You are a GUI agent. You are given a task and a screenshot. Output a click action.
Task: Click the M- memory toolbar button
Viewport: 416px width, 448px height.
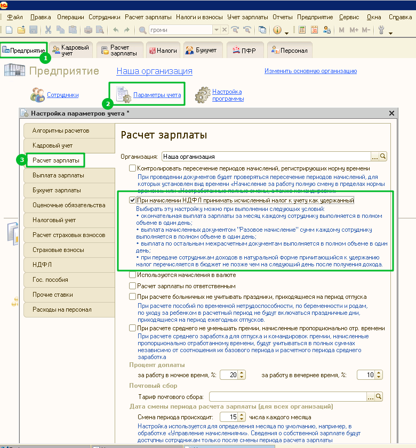(x=366, y=30)
